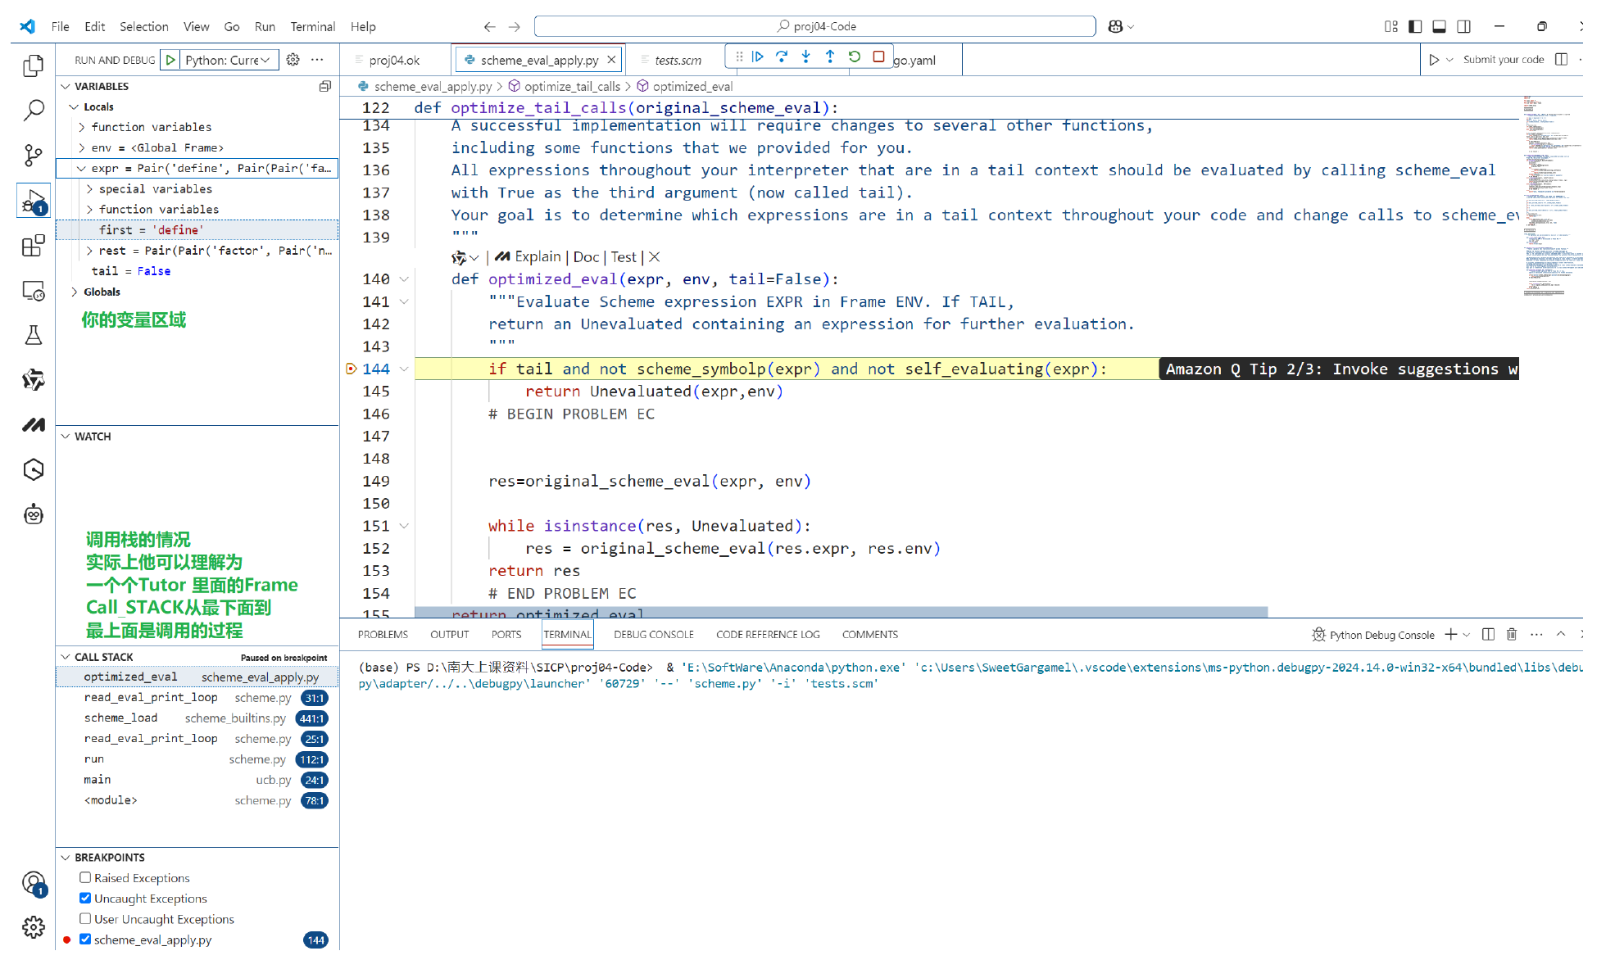Screen dimensions: 1615x969
Task: Open the Search view in activity bar
Action: pos(33,110)
